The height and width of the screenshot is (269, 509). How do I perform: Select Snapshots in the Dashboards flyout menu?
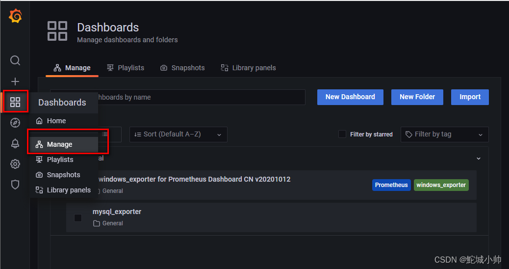click(64, 175)
